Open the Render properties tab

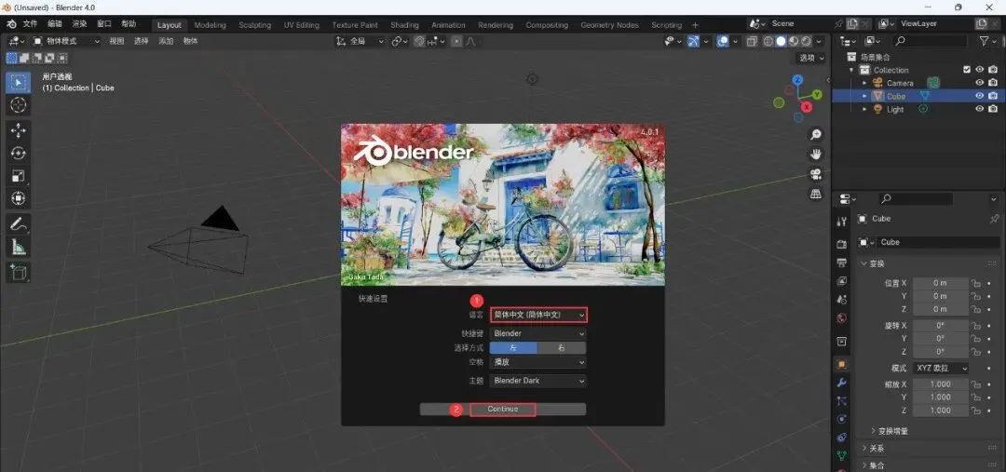click(x=842, y=244)
